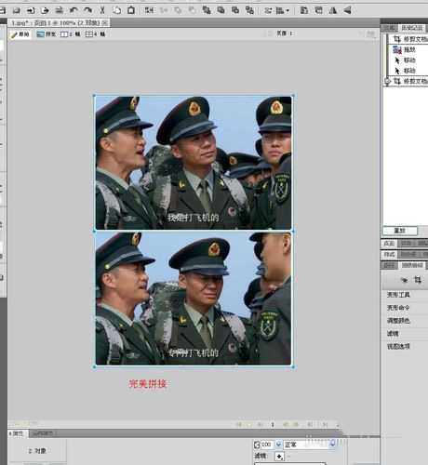Open the opacity slider arrow beside 100
The height and width of the screenshot is (465, 428).
pyautogui.click(x=278, y=445)
